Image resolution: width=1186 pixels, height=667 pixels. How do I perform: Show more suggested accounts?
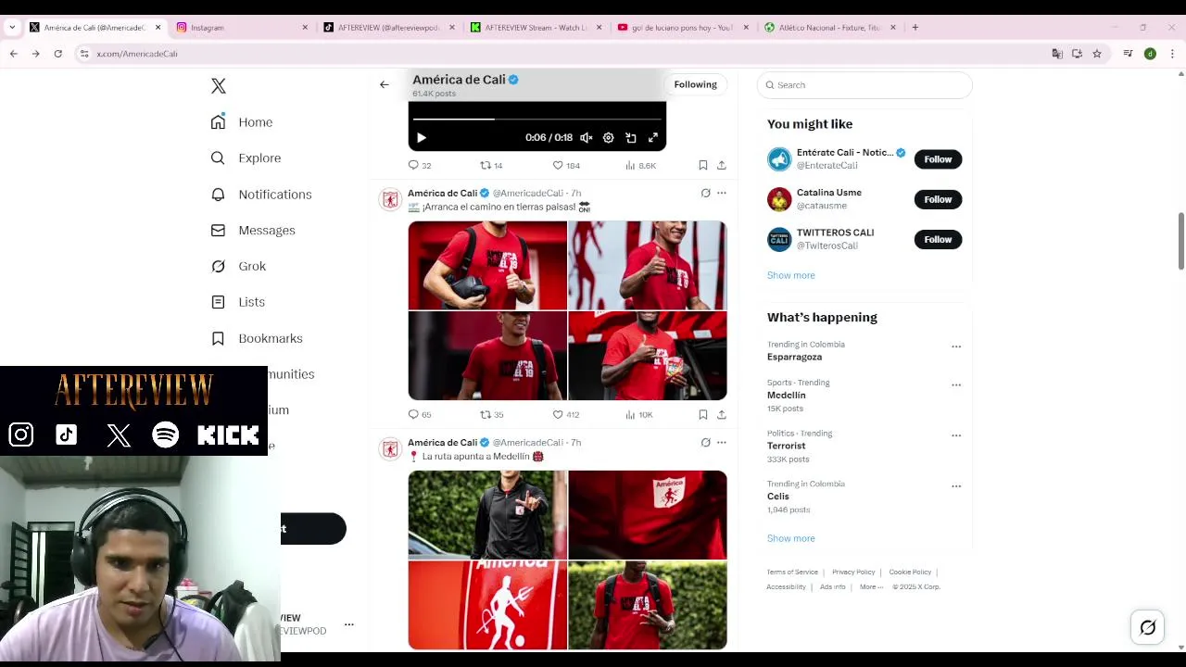tap(790, 275)
